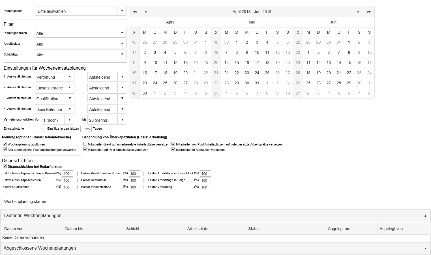Viewport: 431px width, 255px height.
Task: Open the 1. Auswahlkriterium Vertretung dropdown
Action: pyautogui.click(x=55, y=77)
